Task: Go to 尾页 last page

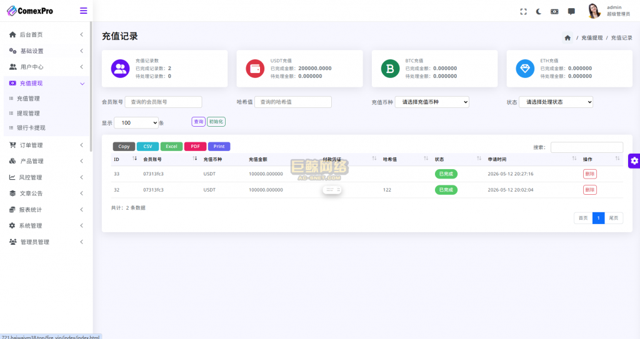Action: [x=614, y=219]
